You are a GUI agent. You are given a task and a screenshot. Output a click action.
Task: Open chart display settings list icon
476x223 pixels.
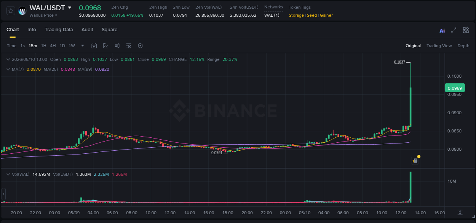click(129, 46)
